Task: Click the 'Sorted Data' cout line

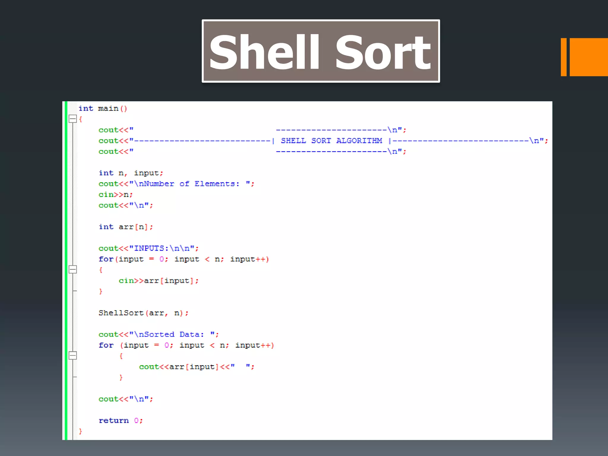Action: pos(159,335)
